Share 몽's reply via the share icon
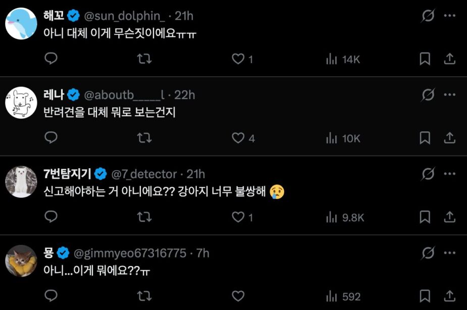 coord(449,296)
